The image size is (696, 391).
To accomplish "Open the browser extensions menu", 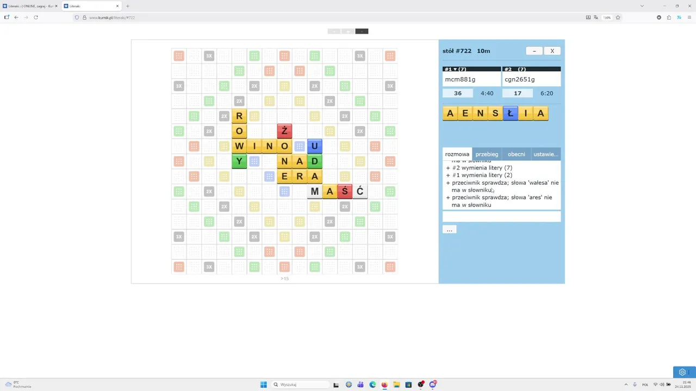I will [x=669, y=17].
